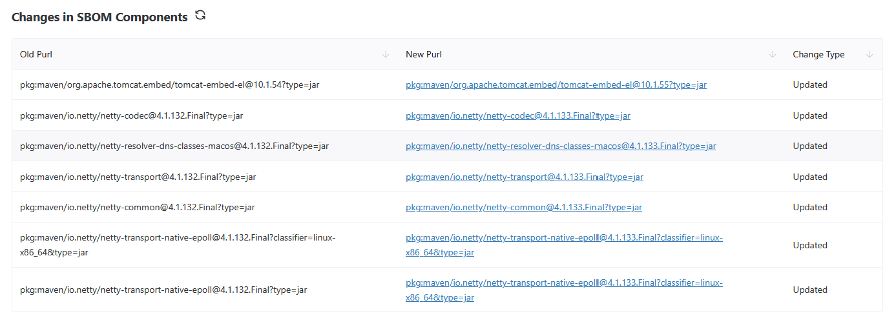Open epoll 4.1.133 link in last table row
The image size is (896, 316).
tap(564, 290)
